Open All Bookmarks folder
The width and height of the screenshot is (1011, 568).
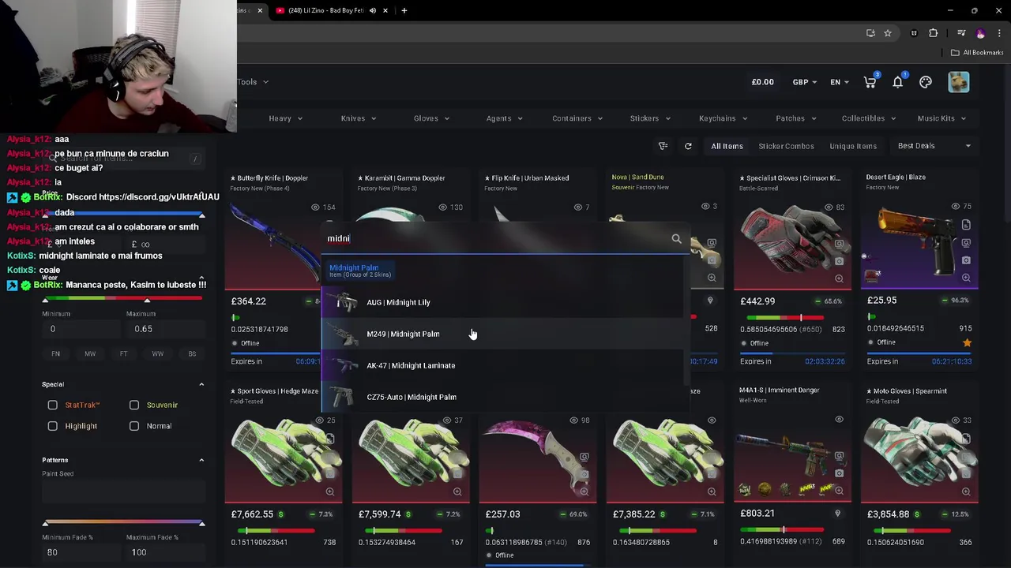[977, 53]
